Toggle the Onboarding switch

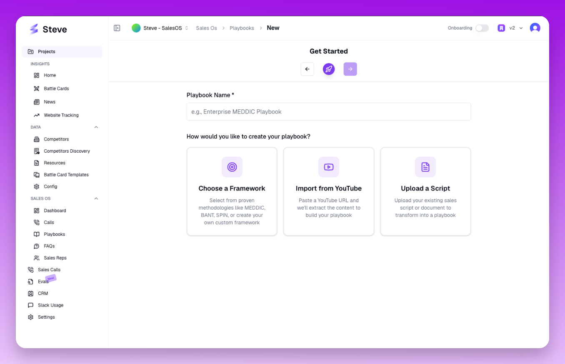(x=482, y=28)
